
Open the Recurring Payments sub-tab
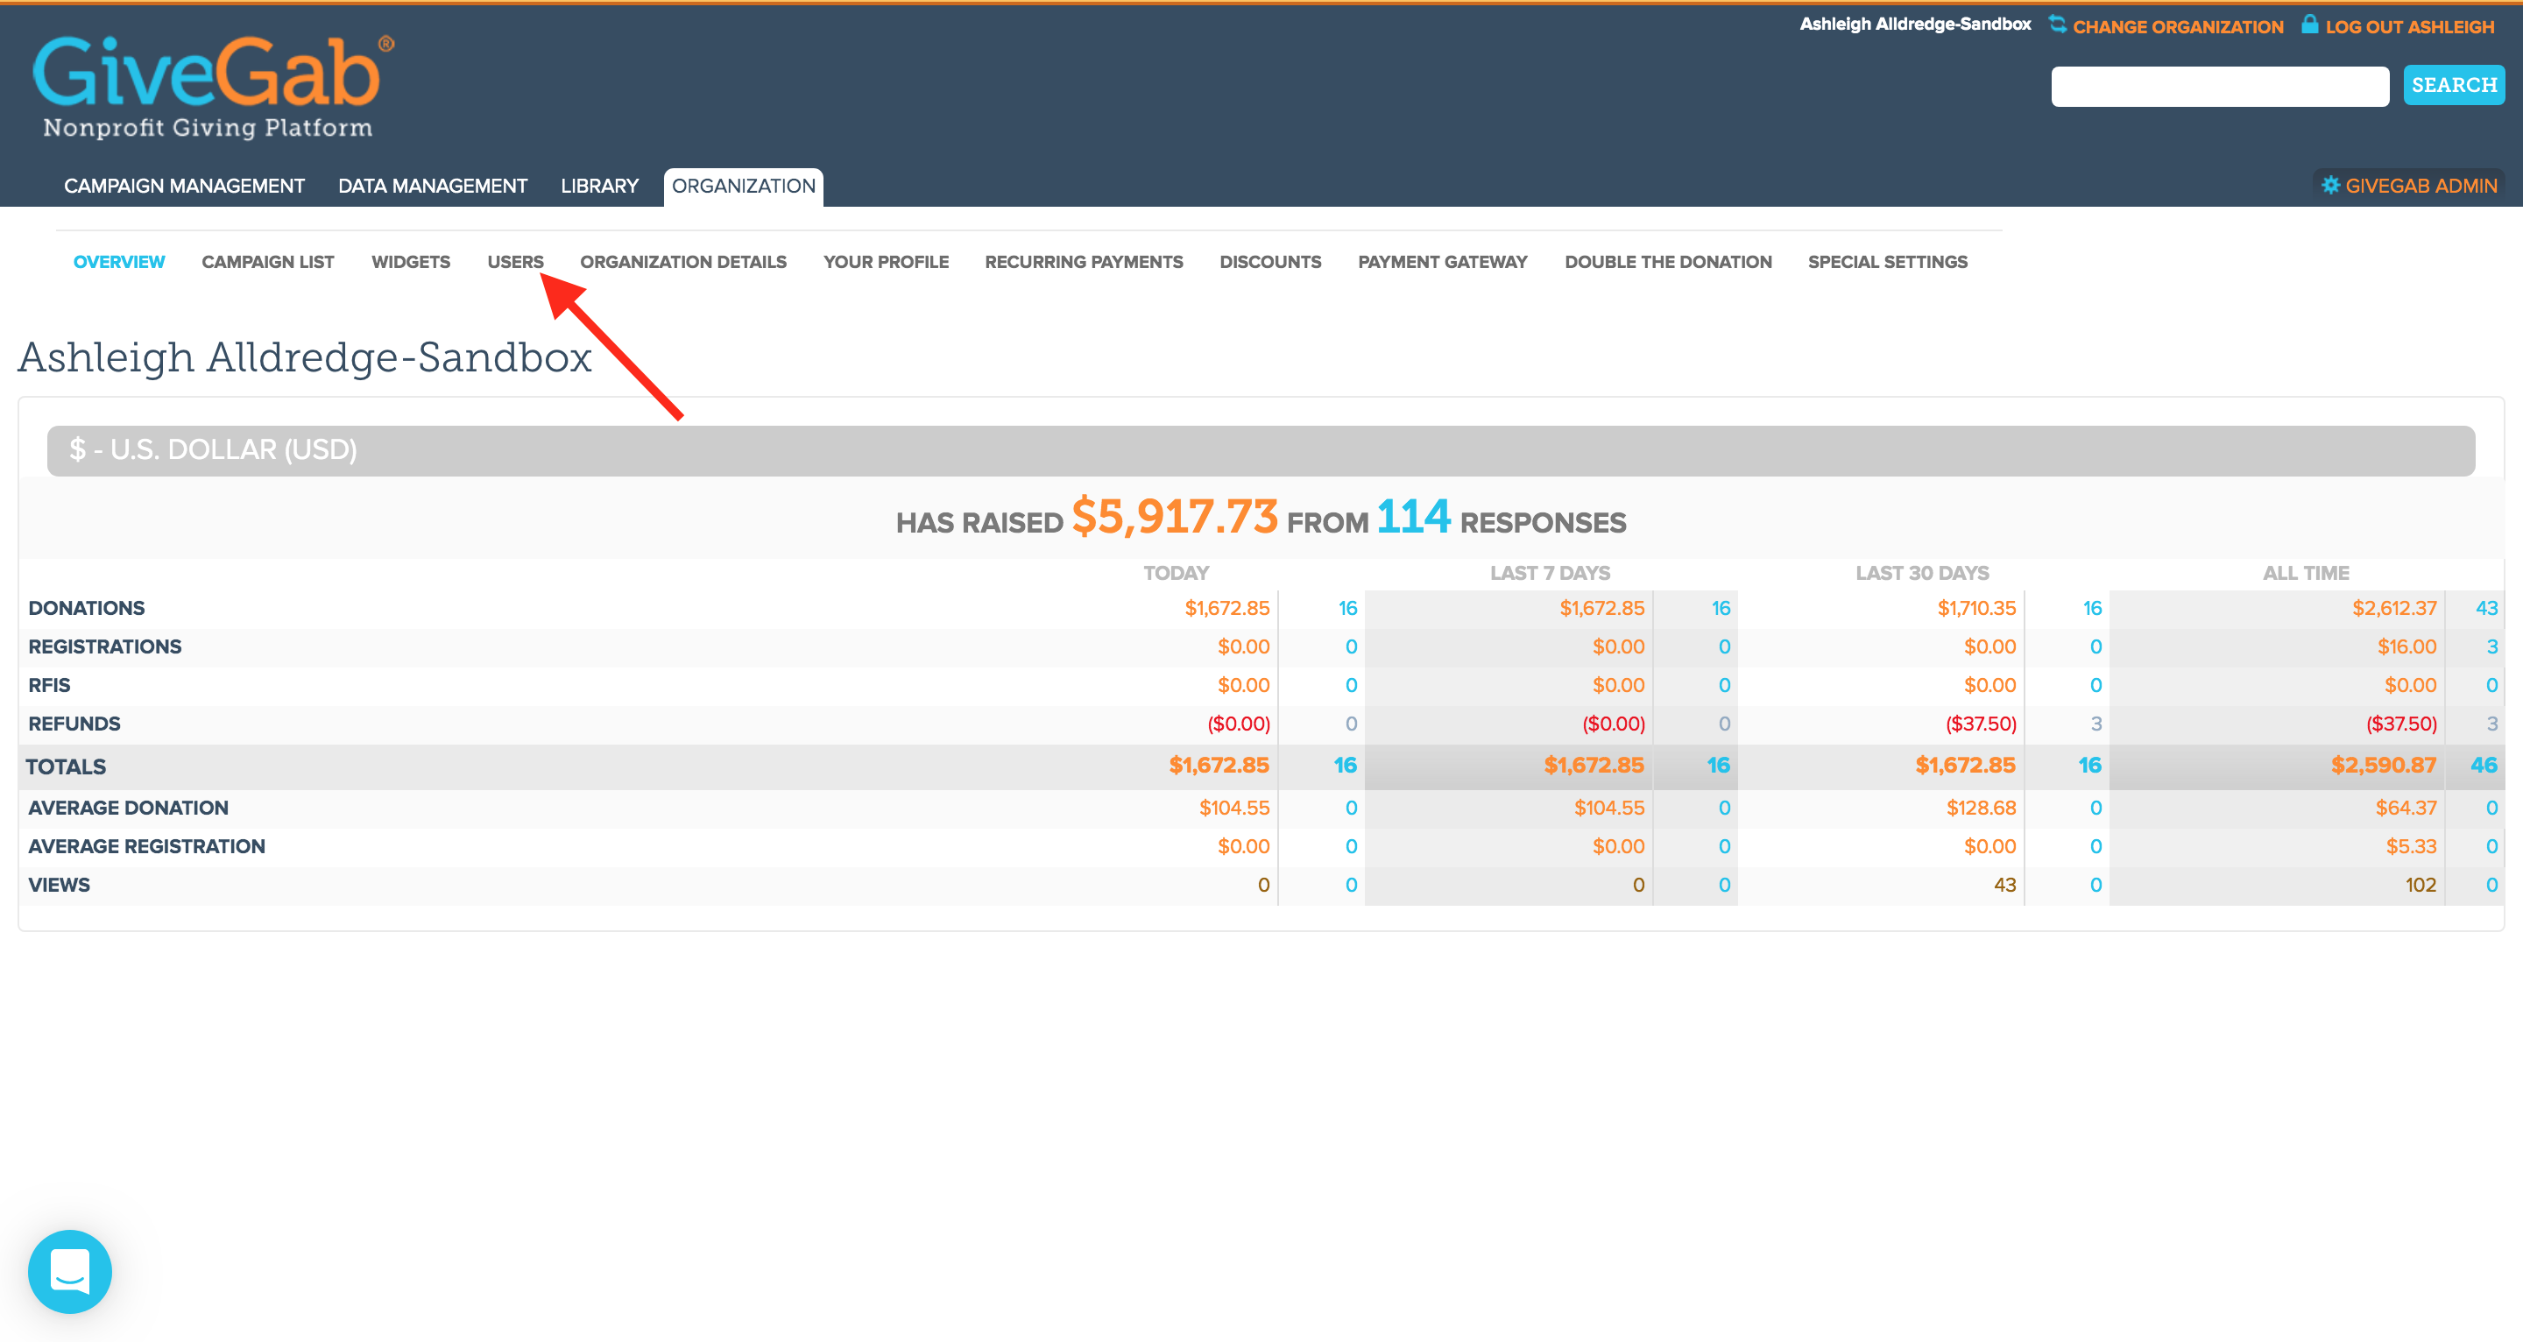1085,262
